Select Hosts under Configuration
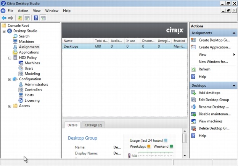The height and width of the screenshot is (166, 238). 29,95
